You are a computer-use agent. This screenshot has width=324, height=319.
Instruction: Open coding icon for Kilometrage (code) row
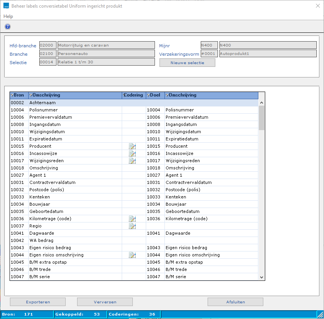(x=132, y=219)
